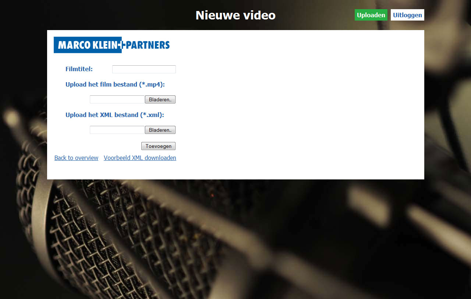Image resolution: width=471 pixels, height=299 pixels.
Task: Download example via Voorbeeld XML downloaden link
Action: (140, 158)
